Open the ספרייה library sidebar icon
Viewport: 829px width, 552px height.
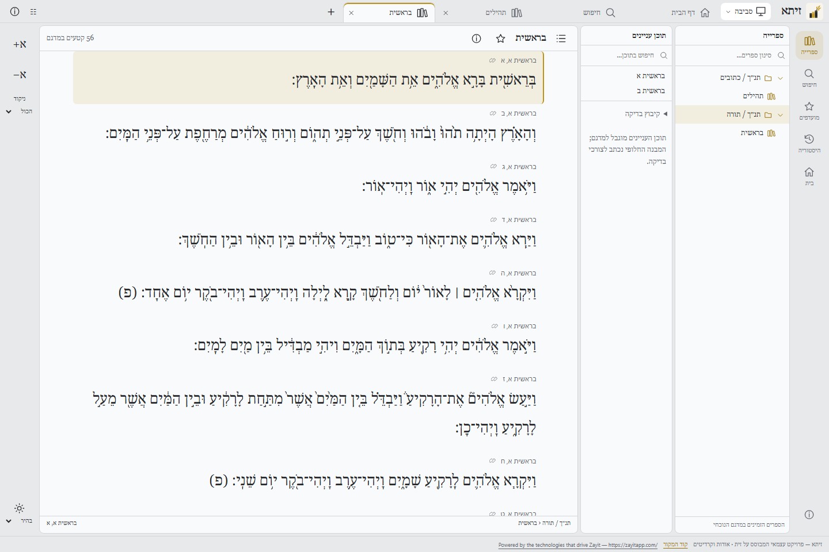pyautogui.click(x=809, y=45)
